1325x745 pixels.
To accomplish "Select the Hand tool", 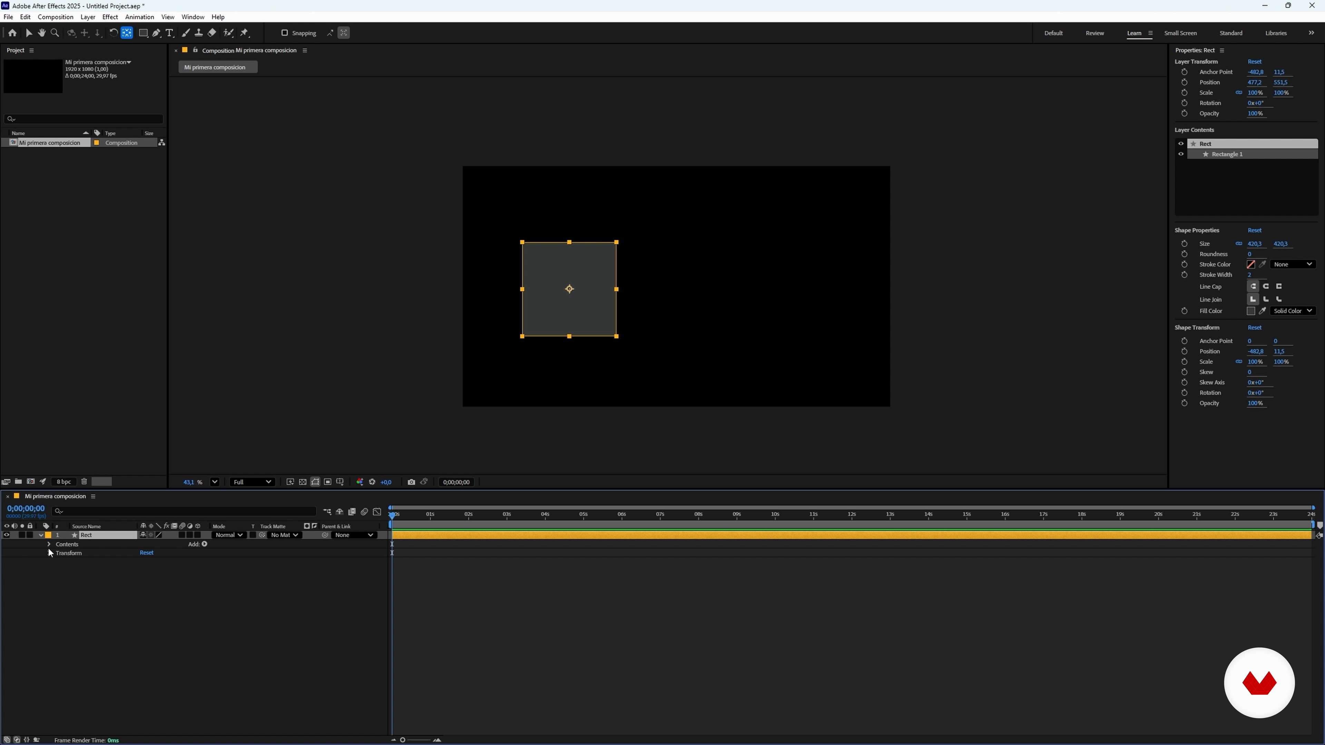I will click(x=42, y=33).
